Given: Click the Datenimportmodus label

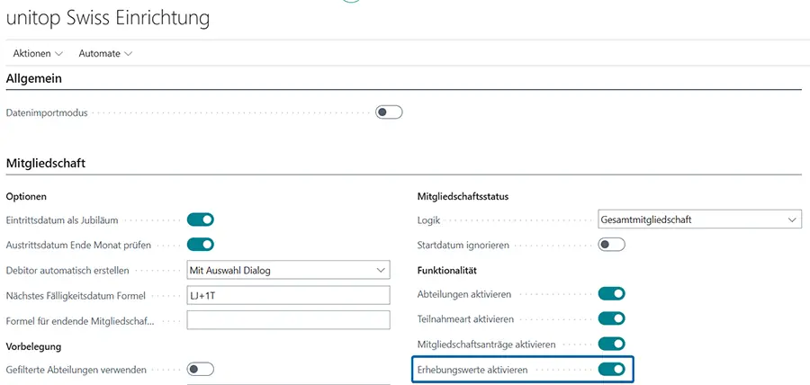Looking at the screenshot, I should [47, 112].
